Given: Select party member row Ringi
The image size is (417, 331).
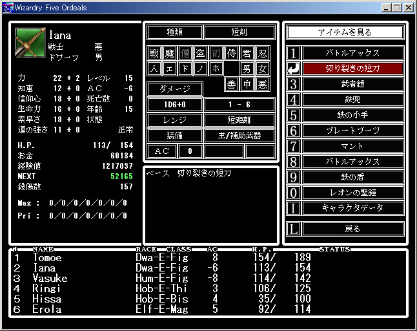Looking at the screenshot, I should (x=208, y=289).
